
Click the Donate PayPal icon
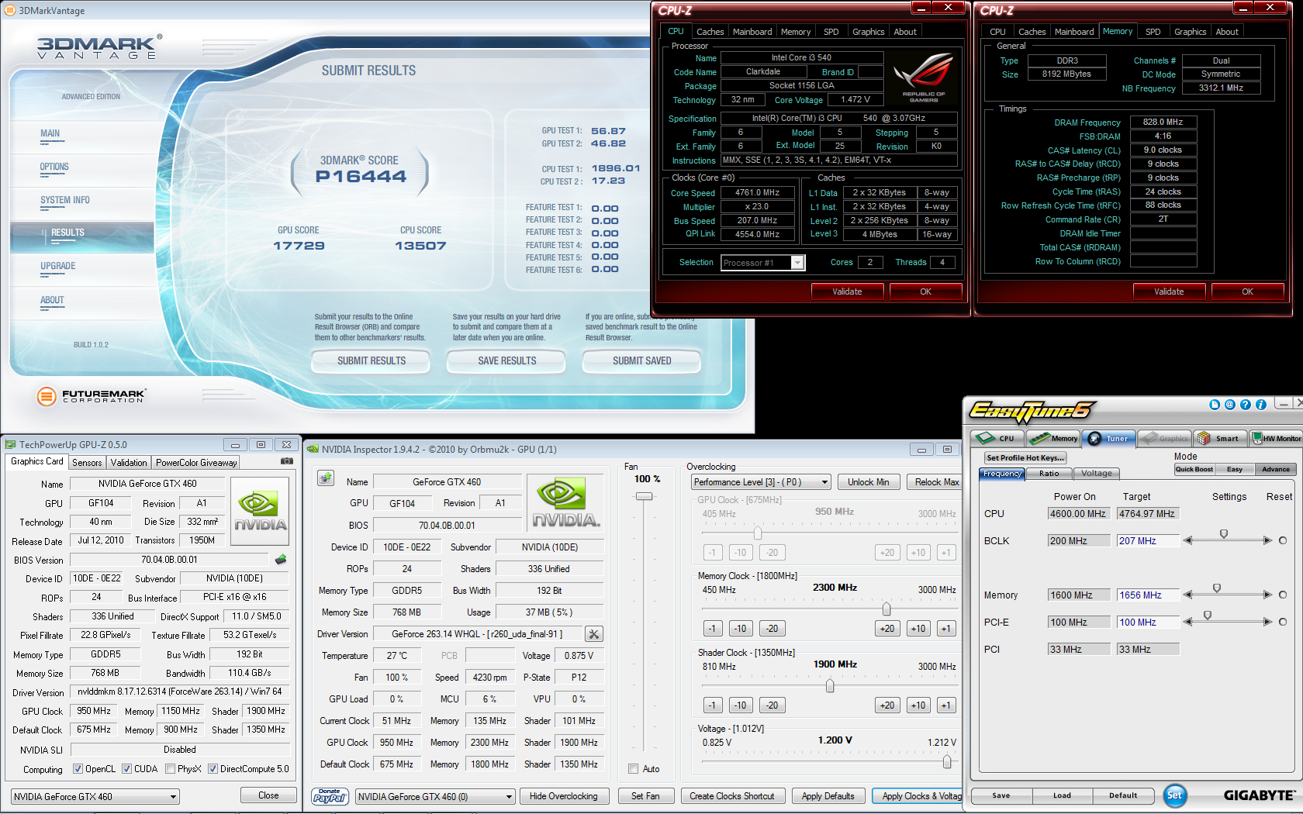[330, 796]
